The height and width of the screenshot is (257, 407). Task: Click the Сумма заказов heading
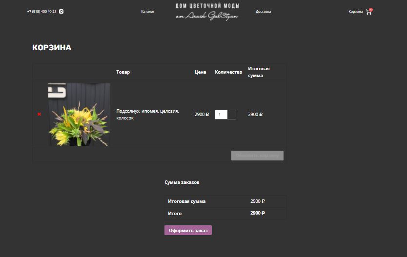[x=182, y=182]
